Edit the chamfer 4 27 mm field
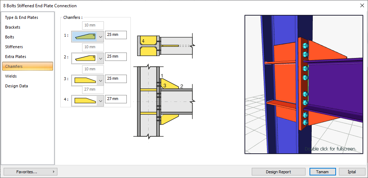Image resolution: width=368 pixels, height=178 pixels. [x=116, y=99]
